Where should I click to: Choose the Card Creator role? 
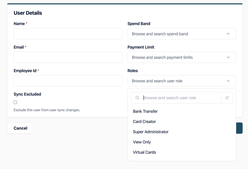point(144,121)
